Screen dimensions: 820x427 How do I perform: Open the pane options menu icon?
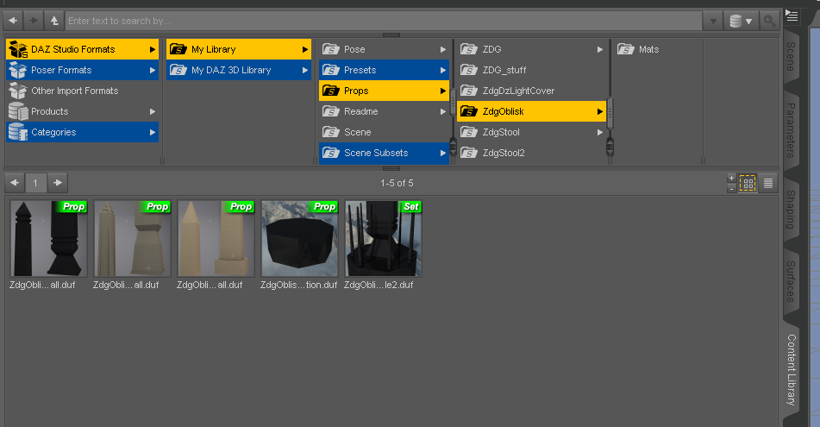(792, 16)
